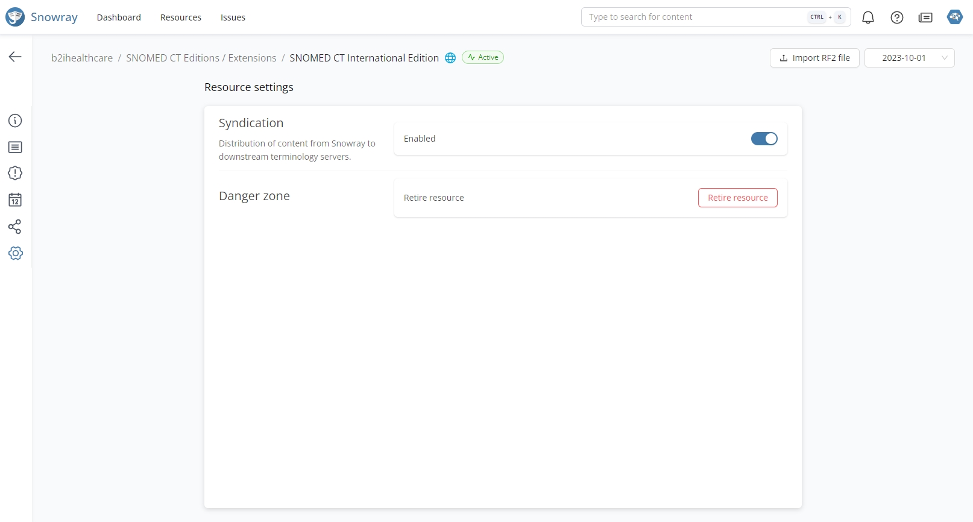Viewport: 973px width, 522px height.
Task: Click the globe icon beside resource title
Action: (x=450, y=58)
